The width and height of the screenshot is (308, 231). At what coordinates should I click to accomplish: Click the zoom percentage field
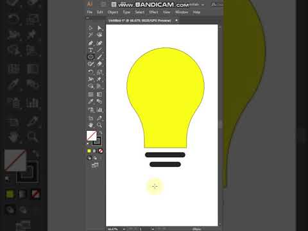113,229
